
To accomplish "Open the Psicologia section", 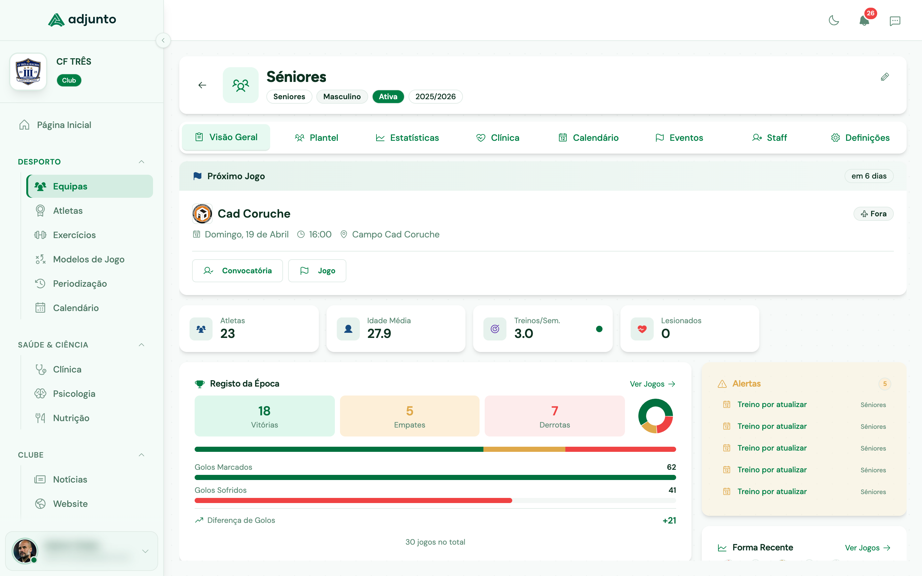I will [x=75, y=394].
